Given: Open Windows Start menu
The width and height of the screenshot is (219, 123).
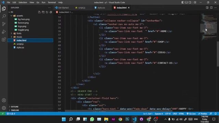Looking at the screenshot, I should (64, 119).
